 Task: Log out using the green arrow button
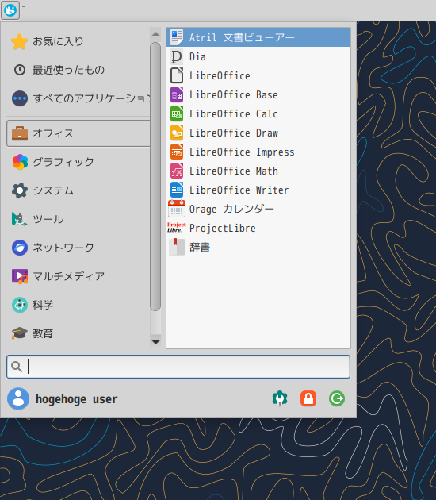[337, 398]
